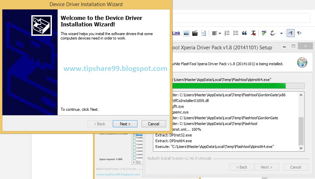This screenshot has height=179, width=315.
Task: Click 'Nullsoft Install System v2.46.5-Unicode' in Setup window
Action: (179, 158)
